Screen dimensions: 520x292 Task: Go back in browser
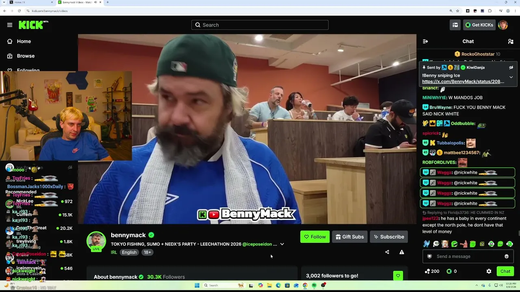pos(4,11)
